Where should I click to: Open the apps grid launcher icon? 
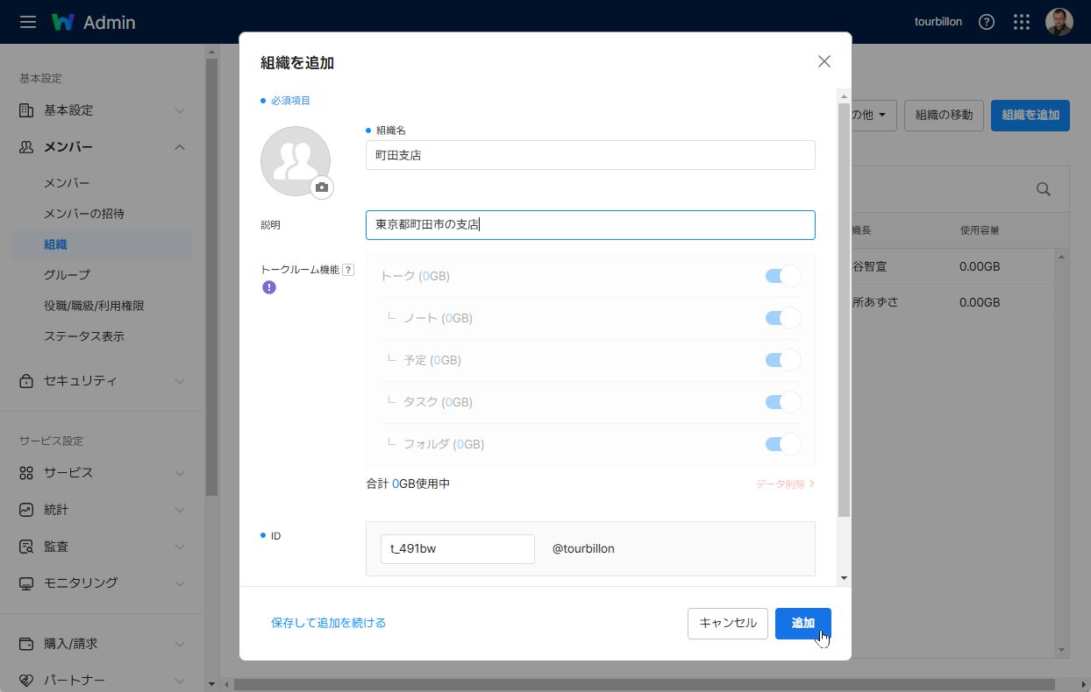pyautogui.click(x=1022, y=22)
